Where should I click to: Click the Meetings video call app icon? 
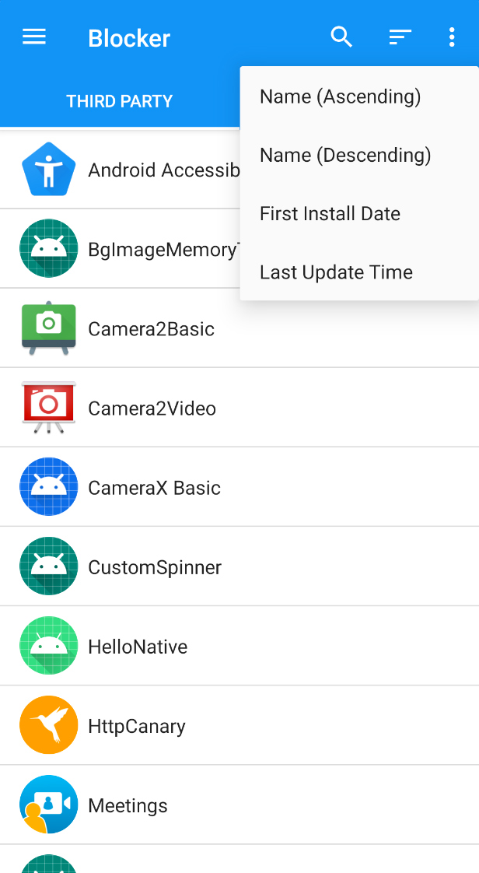(x=48, y=805)
